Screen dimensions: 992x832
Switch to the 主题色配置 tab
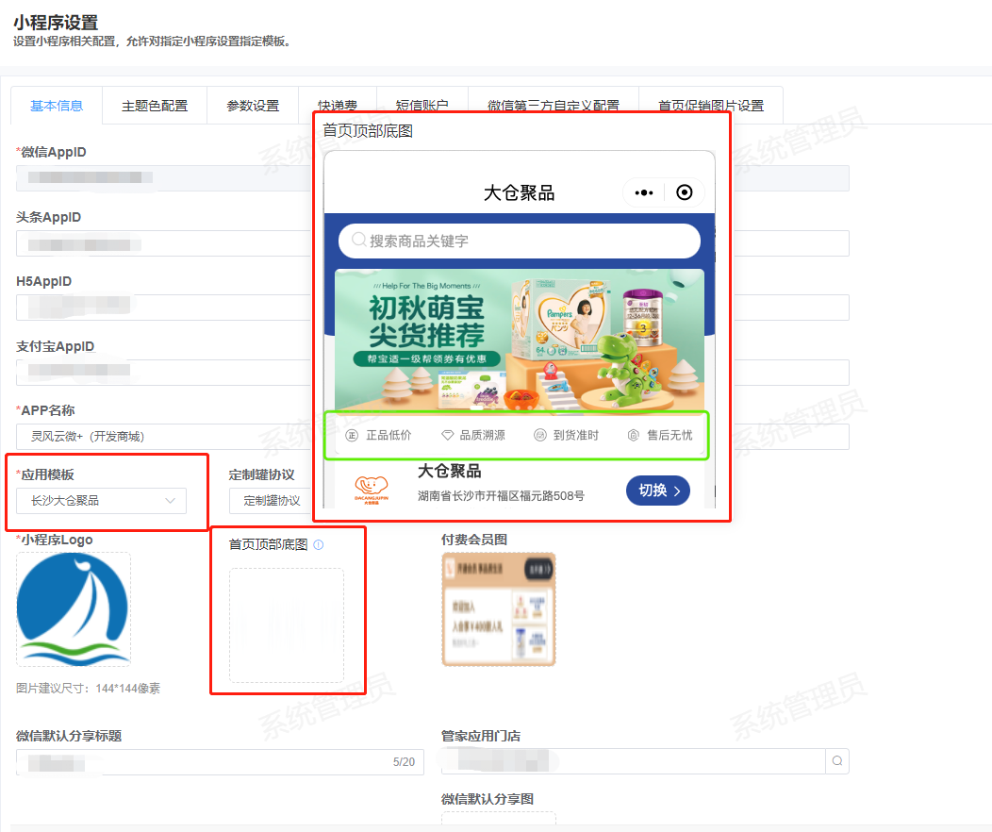coord(155,106)
